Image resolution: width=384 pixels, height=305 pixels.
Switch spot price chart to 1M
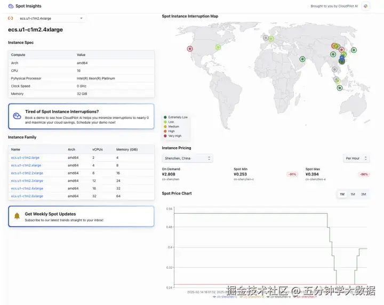pyautogui.click(x=353, y=195)
